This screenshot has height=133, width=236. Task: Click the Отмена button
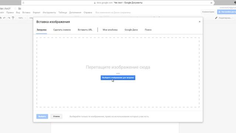(x=56, y=116)
